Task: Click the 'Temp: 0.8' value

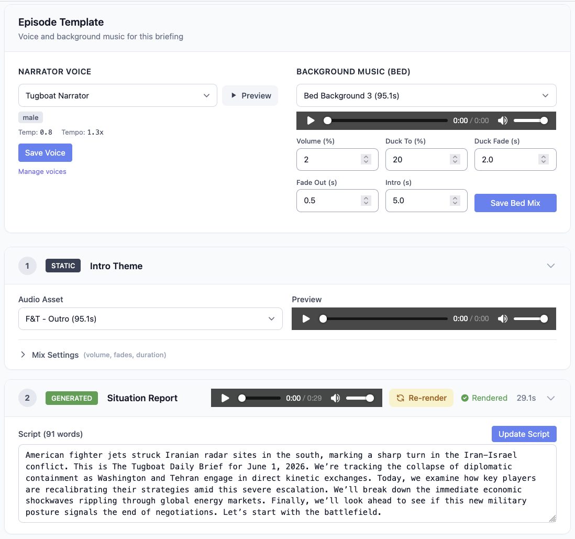Action: coord(35,133)
